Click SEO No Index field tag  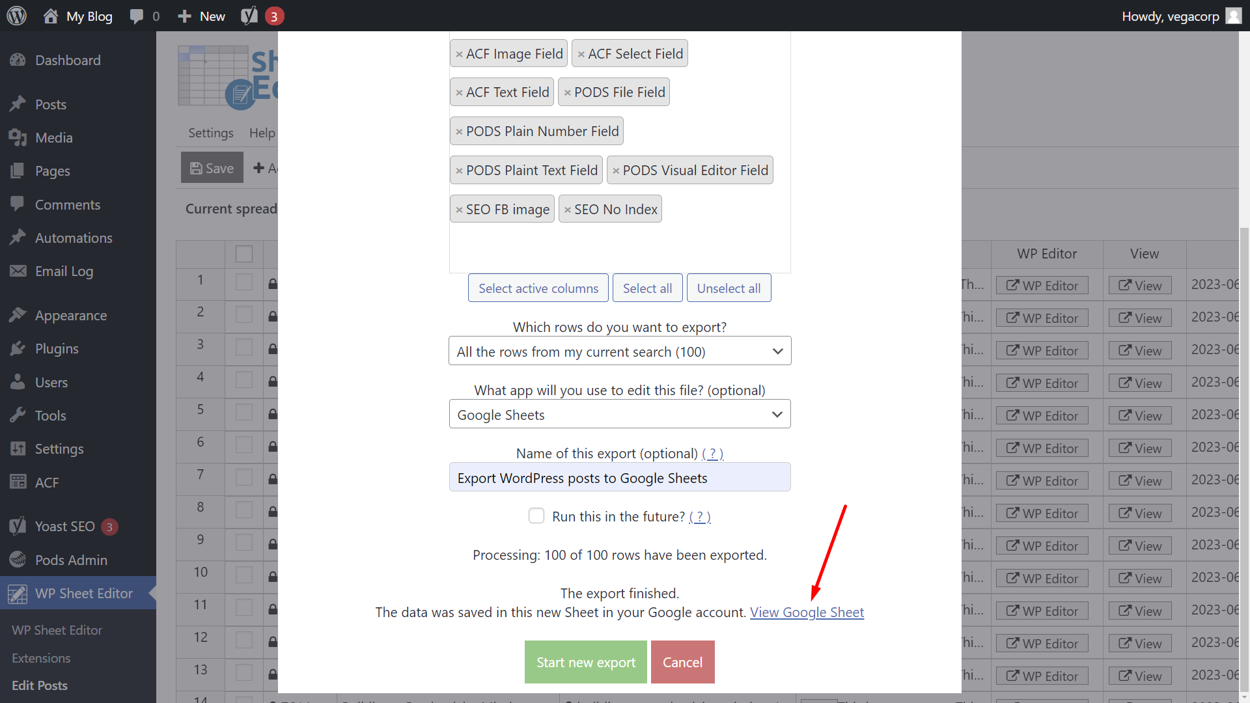point(611,208)
